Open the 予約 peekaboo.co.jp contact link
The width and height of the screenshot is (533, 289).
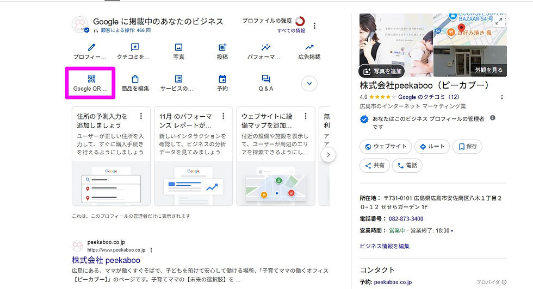[x=393, y=282]
